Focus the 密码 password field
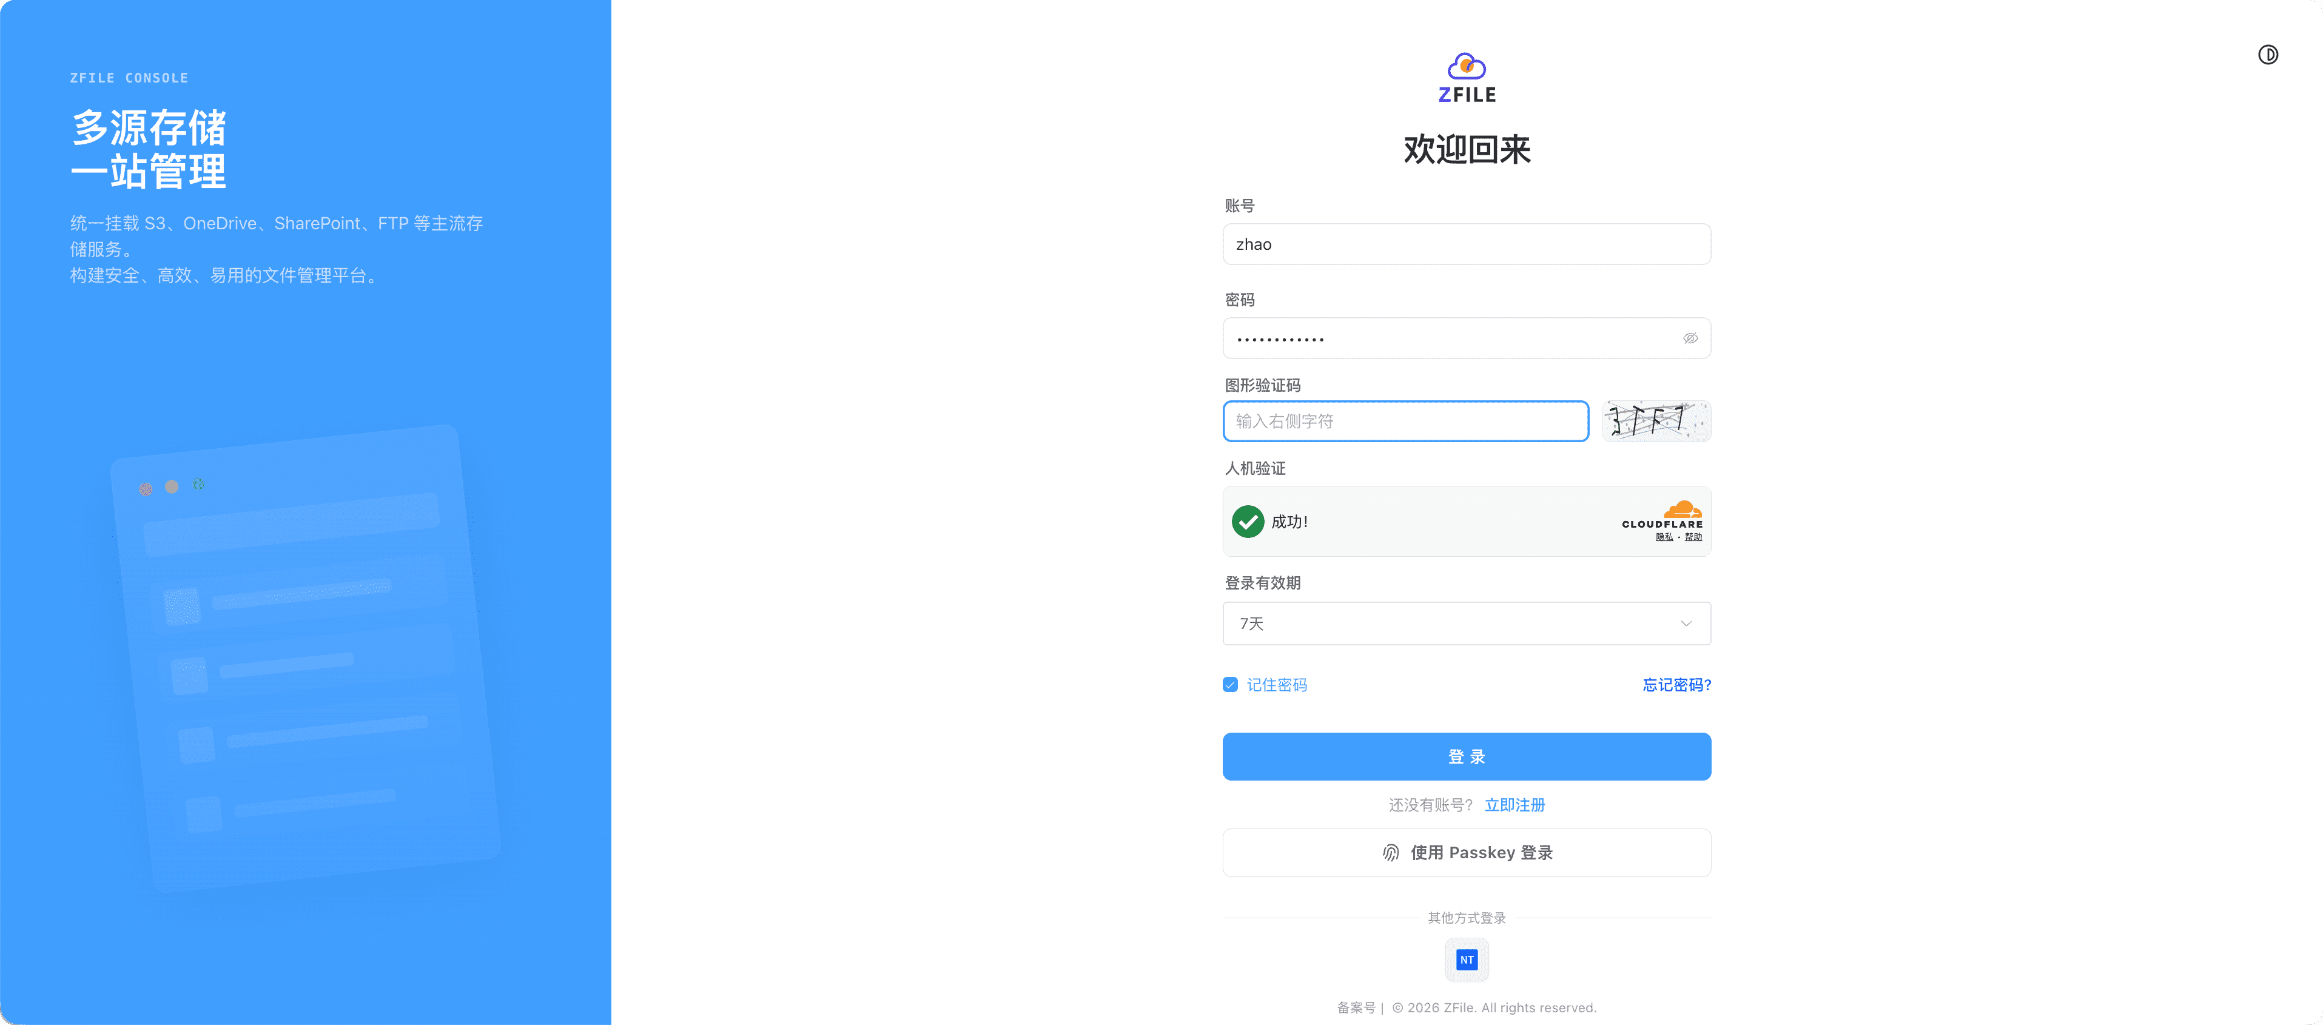This screenshot has width=2323, height=1025. click(1467, 338)
